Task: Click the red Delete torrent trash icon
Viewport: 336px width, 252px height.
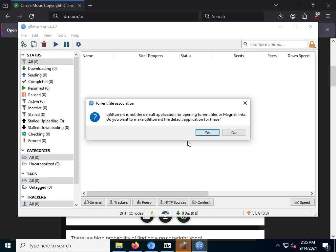Action: coord(44,44)
